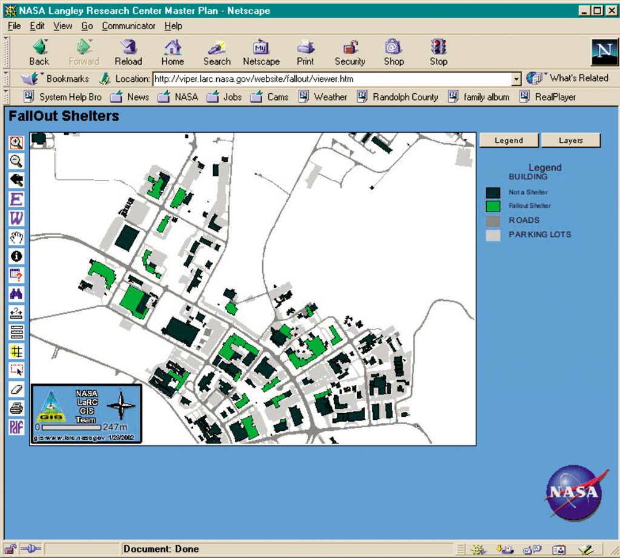The height and width of the screenshot is (558, 620).
Task: Click the ROADS gray legend swatch
Action: click(493, 221)
